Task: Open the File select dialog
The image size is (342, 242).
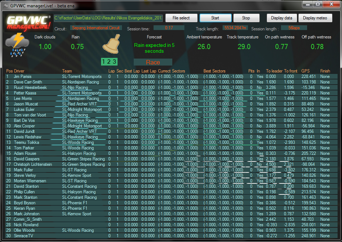Action: [181, 18]
